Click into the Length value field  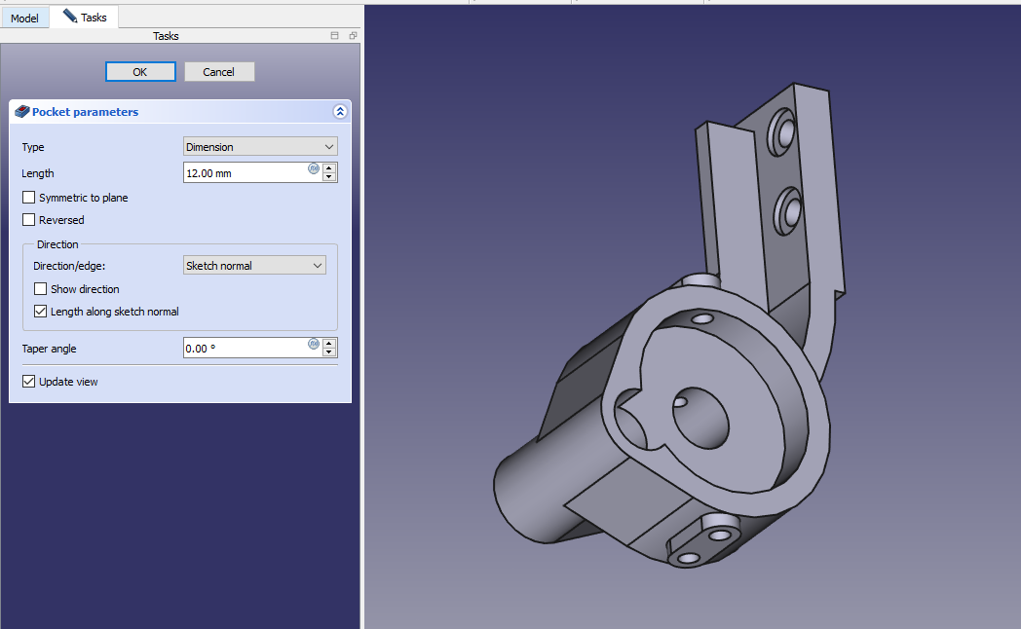coord(244,173)
